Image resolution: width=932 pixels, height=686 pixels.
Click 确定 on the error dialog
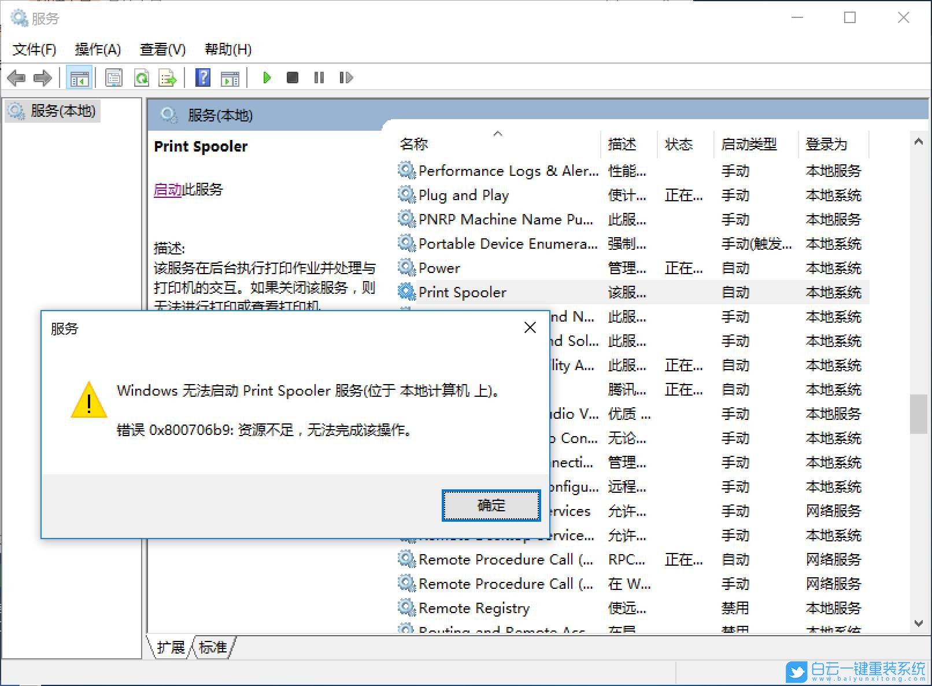click(x=490, y=505)
